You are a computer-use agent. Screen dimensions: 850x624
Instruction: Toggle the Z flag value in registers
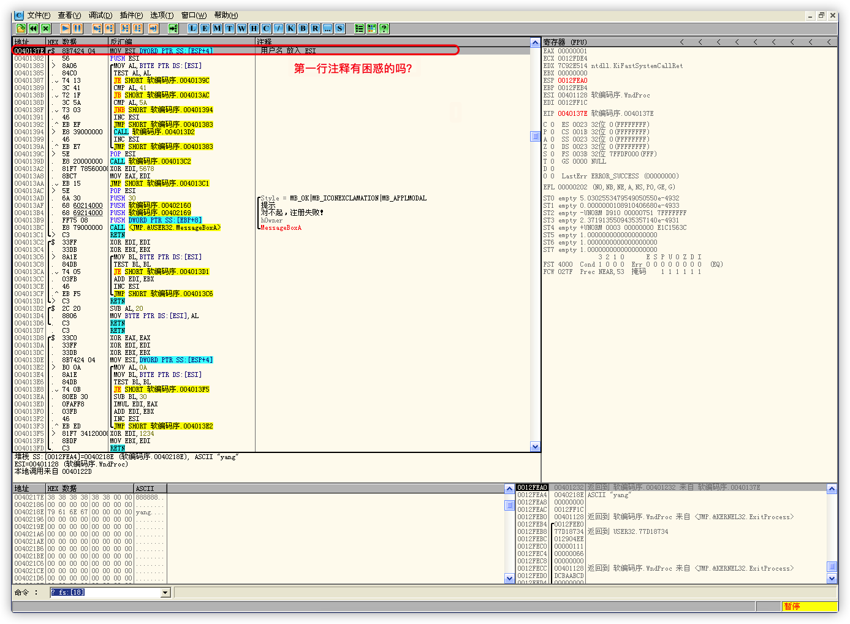point(552,146)
